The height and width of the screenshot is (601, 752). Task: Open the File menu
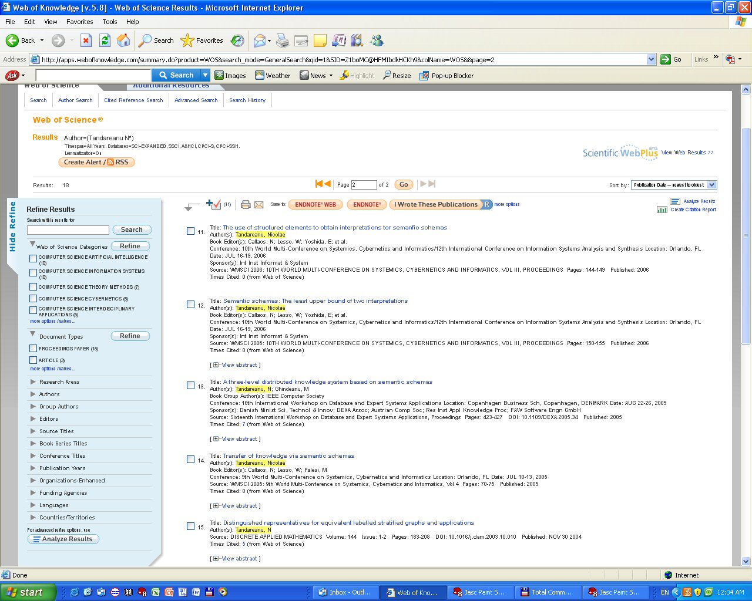10,22
